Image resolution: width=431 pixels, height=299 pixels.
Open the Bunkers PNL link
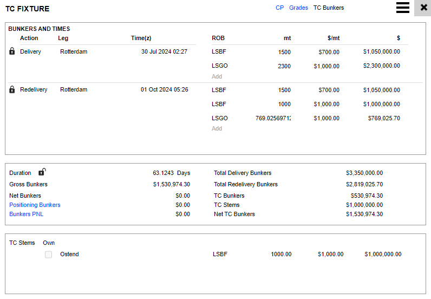tap(26, 214)
